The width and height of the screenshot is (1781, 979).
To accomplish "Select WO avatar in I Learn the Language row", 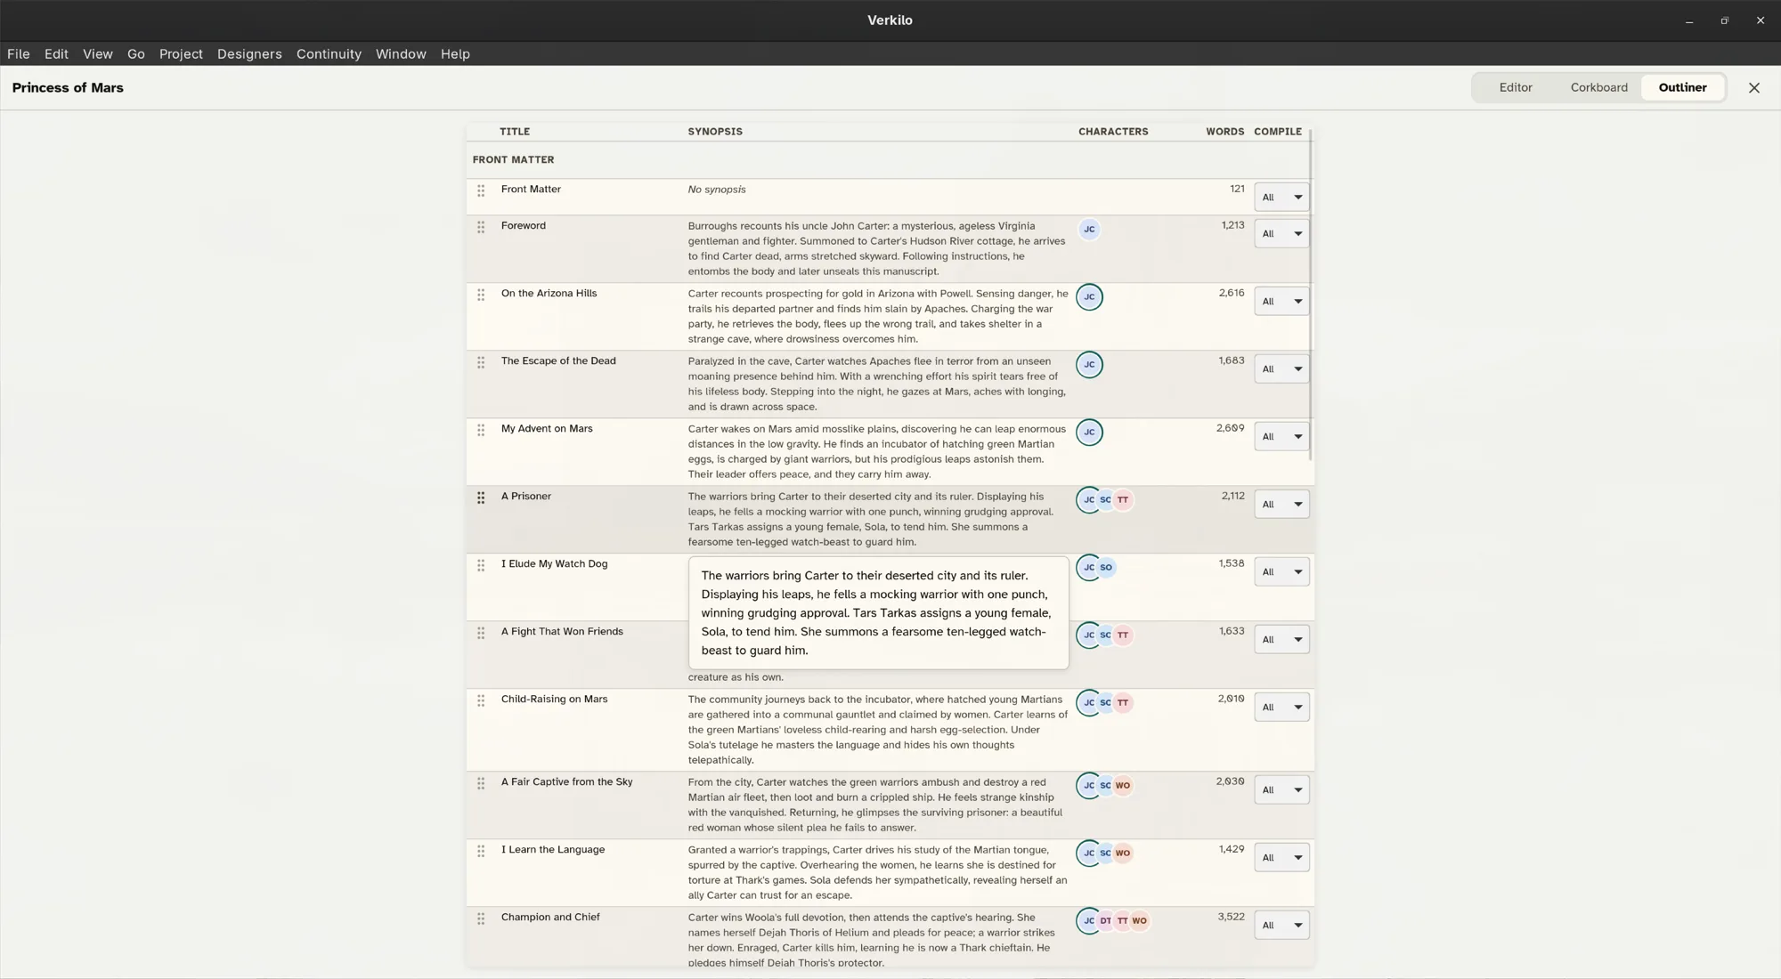I will 1123,854.
